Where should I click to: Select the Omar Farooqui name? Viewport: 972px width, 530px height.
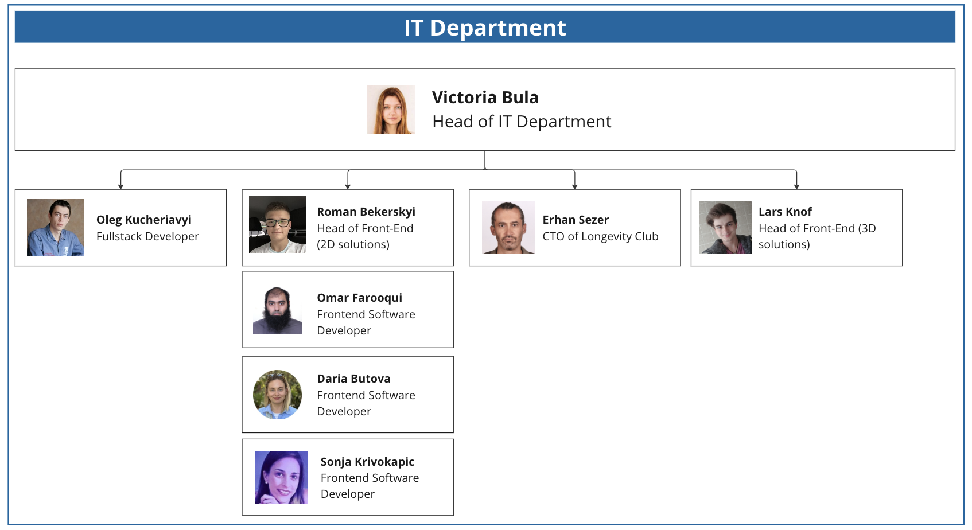359,298
